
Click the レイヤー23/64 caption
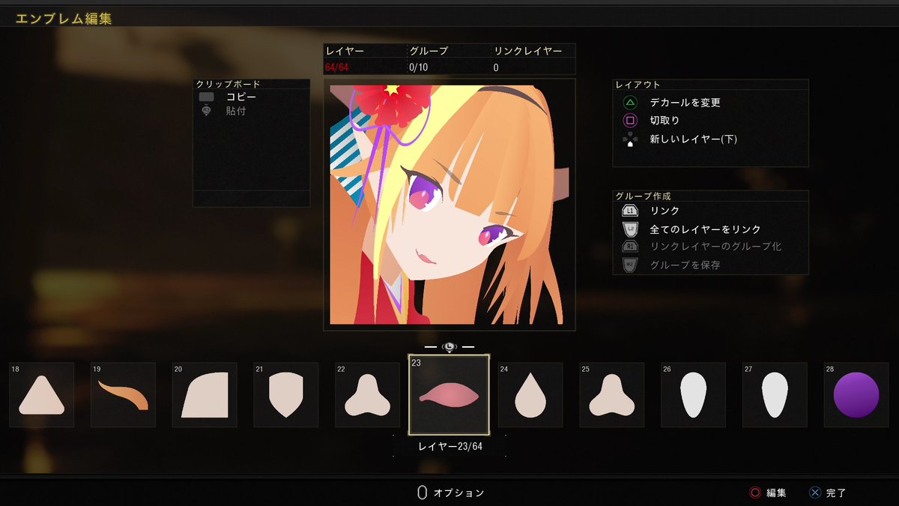tap(449, 446)
